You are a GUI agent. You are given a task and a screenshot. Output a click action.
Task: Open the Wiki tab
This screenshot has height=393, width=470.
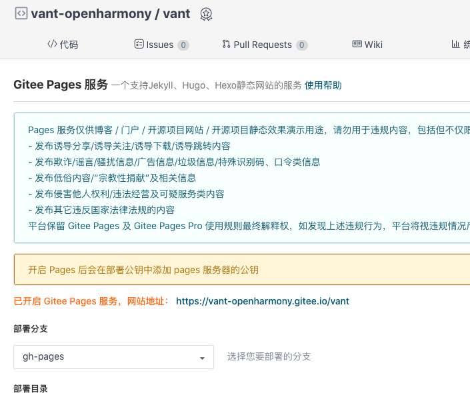[x=367, y=45]
